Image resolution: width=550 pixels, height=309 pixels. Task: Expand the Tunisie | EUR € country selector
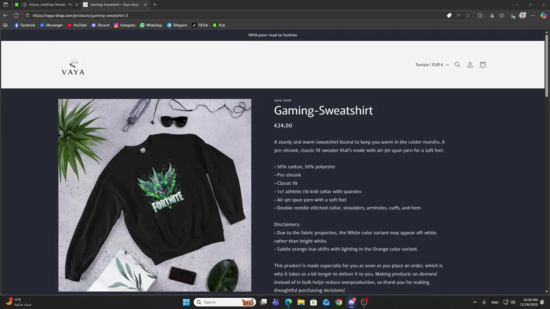pos(432,65)
